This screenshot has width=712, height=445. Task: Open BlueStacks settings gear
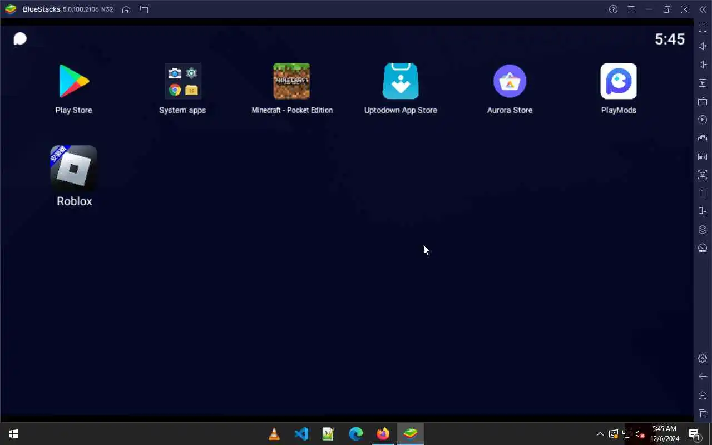[703, 358]
